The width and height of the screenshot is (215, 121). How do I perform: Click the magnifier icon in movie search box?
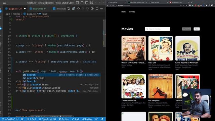click(147, 29)
